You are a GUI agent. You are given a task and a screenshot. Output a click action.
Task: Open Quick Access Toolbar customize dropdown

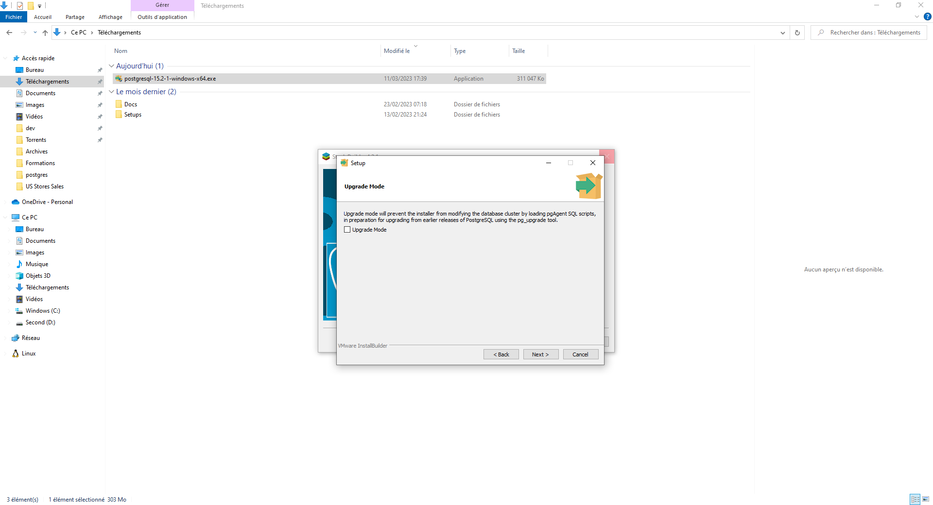point(39,6)
